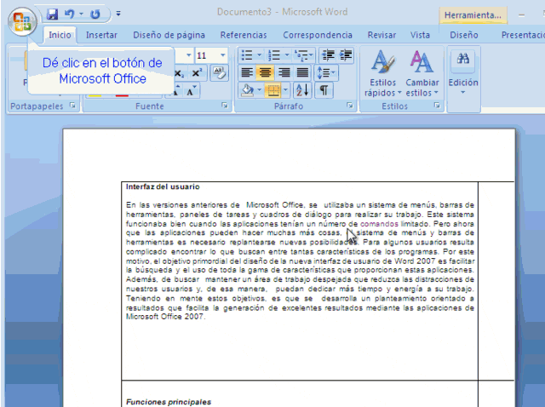Open the line spacing dropdown
Image resolution: width=545 pixels, height=407 pixels.
click(x=325, y=73)
